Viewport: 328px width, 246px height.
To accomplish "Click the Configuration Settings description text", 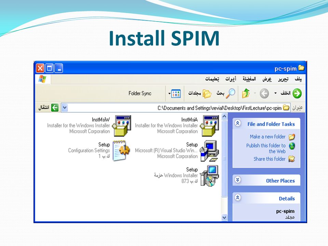I will pyautogui.click(x=89, y=150).
